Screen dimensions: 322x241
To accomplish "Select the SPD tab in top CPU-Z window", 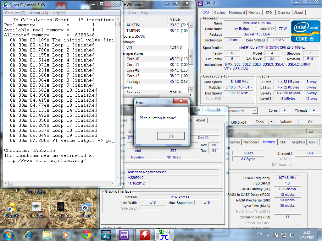I will [x=269, y=13].
